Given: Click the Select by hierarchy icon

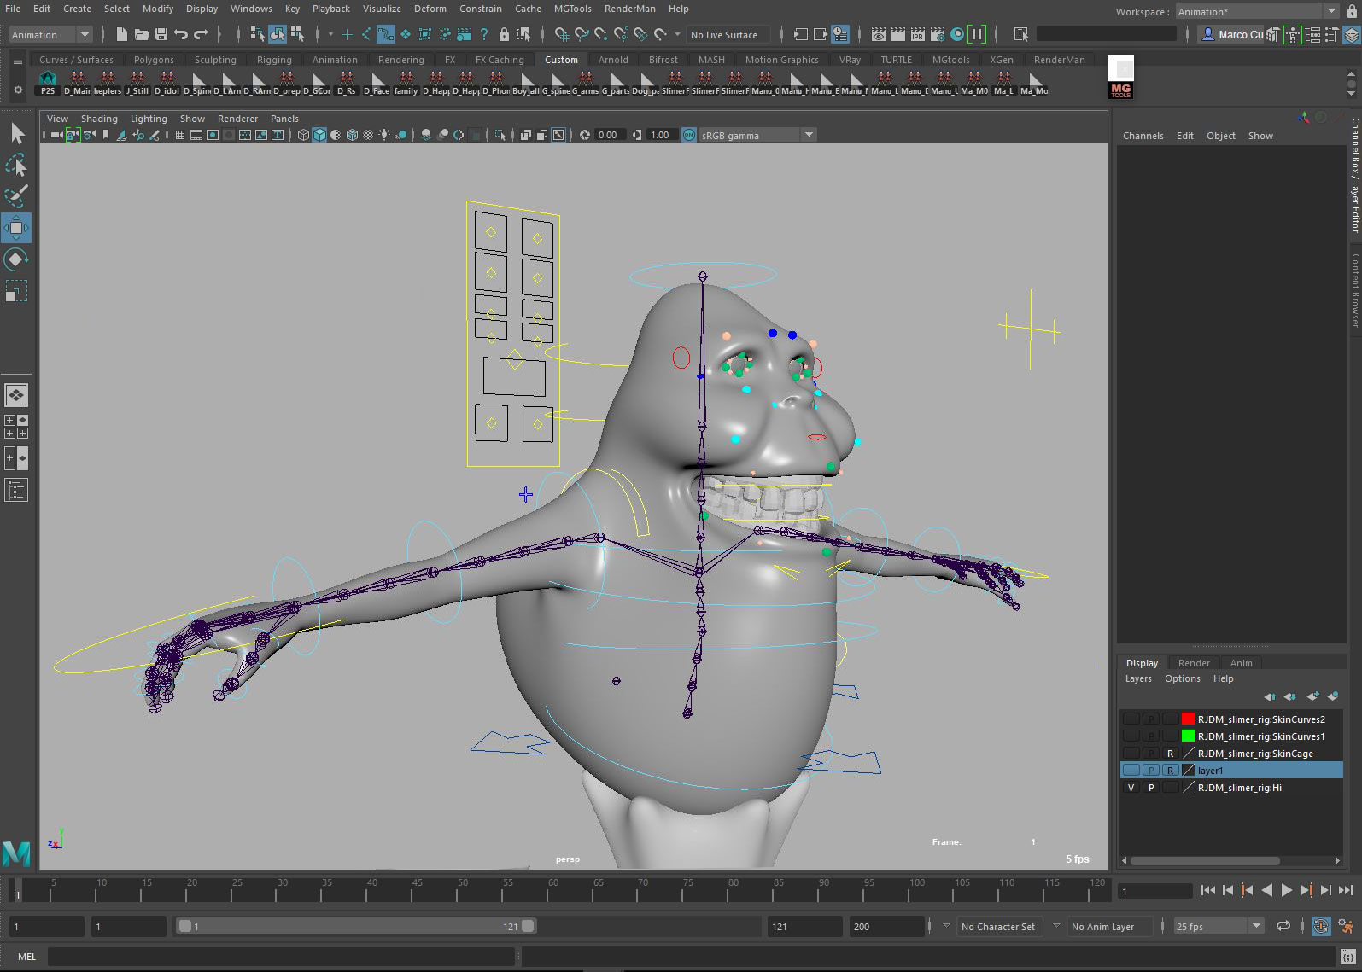Looking at the screenshot, I should coord(257,34).
